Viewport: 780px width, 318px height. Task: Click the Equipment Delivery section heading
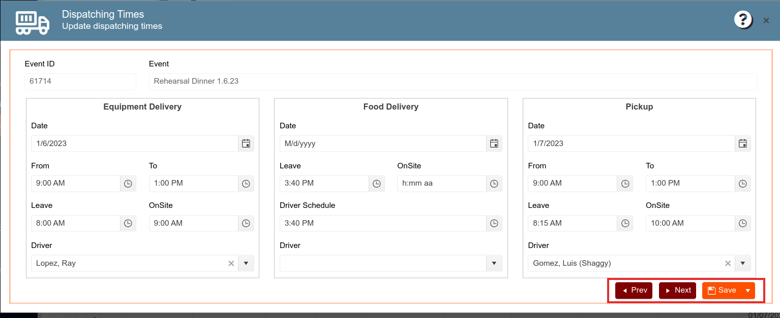142,107
